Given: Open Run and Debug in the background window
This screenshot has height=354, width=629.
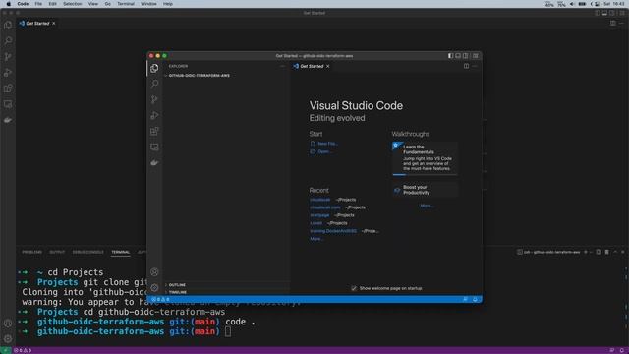Looking at the screenshot, I should (8, 73).
